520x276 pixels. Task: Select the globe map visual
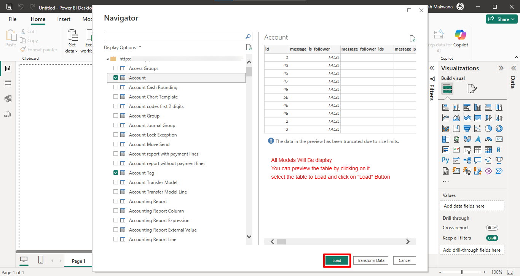[456, 139]
